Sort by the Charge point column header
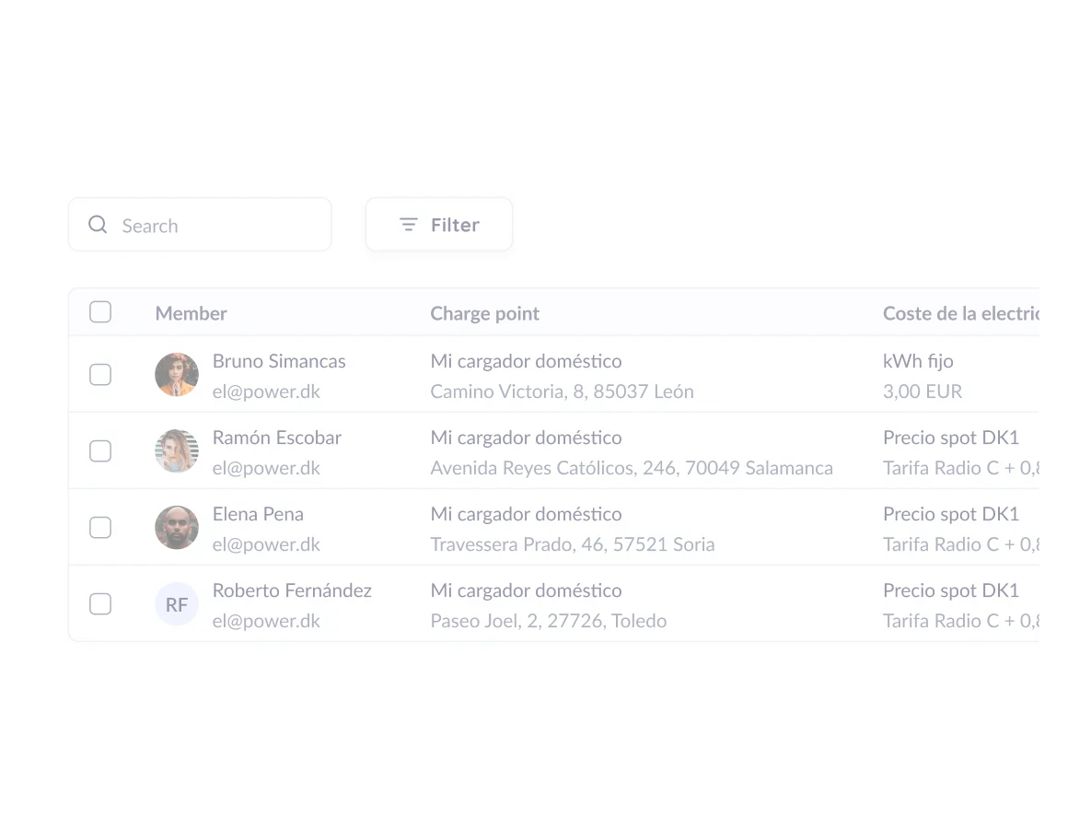 click(x=484, y=313)
